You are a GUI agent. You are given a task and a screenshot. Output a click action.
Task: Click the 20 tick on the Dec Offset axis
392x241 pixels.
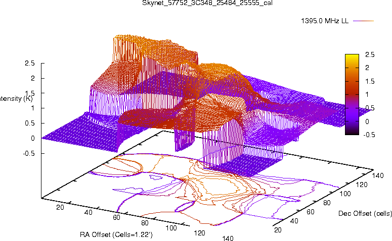(278, 230)
